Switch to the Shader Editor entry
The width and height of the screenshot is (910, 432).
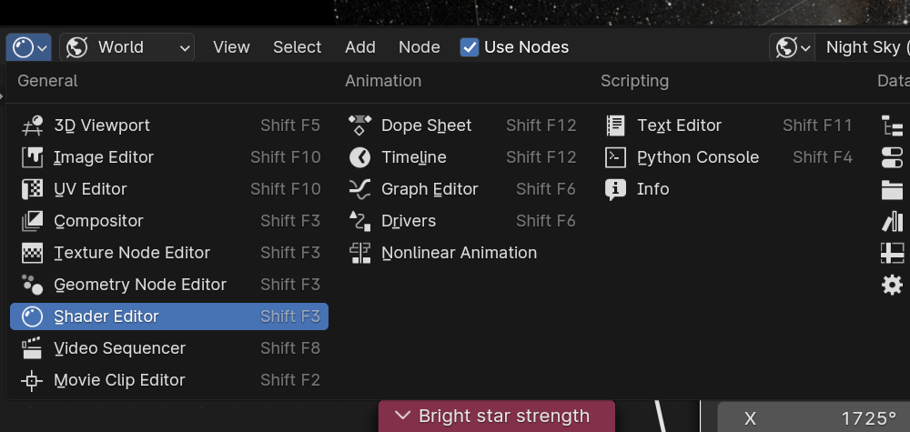point(106,316)
